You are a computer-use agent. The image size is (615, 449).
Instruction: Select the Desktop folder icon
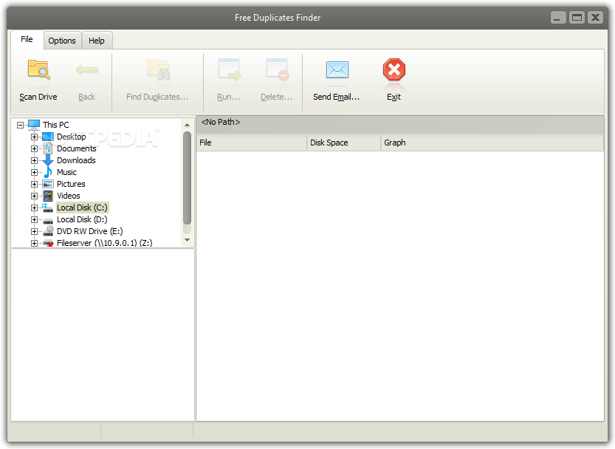48,137
